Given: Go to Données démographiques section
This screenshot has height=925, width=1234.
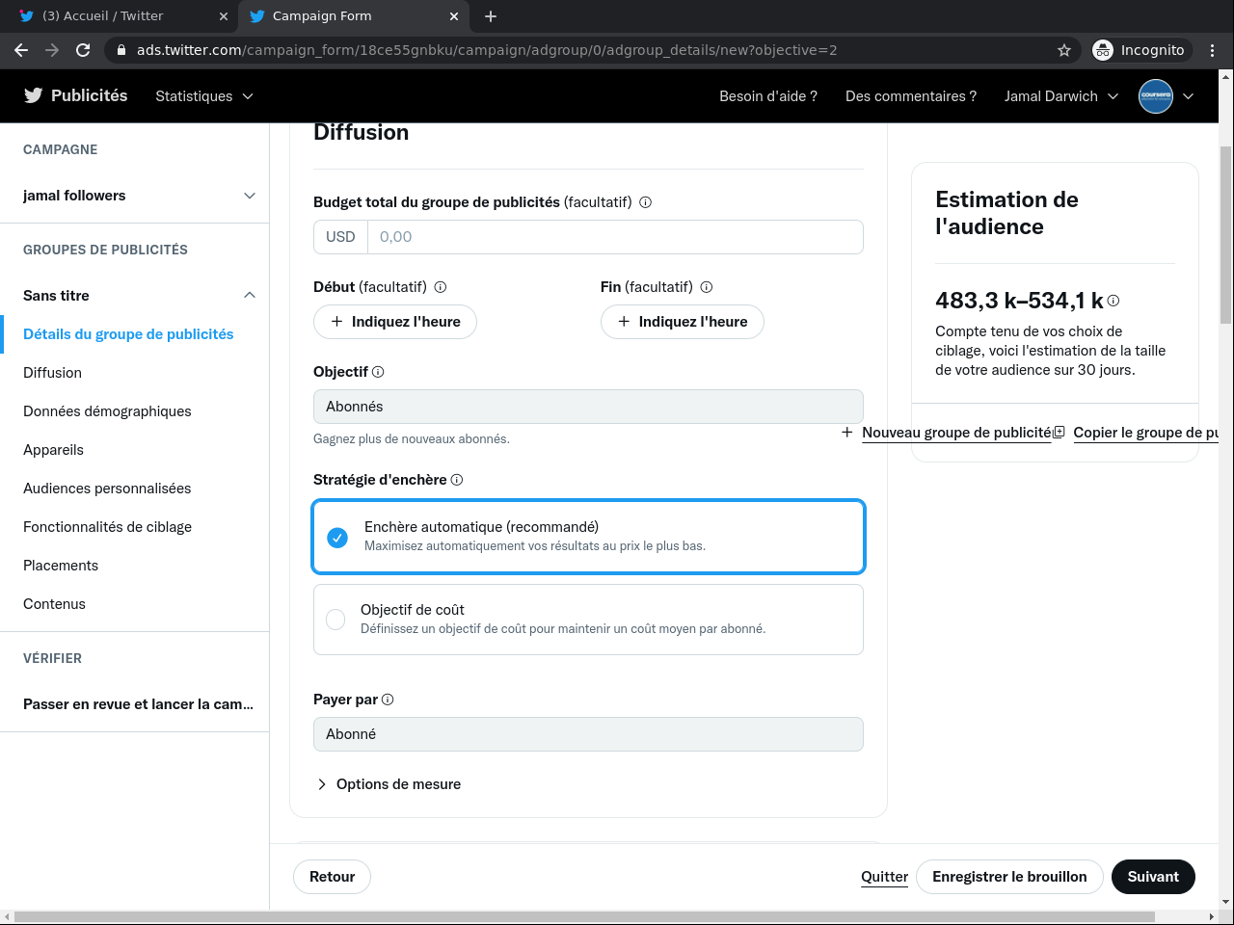Looking at the screenshot, I should tap(107, 411).
